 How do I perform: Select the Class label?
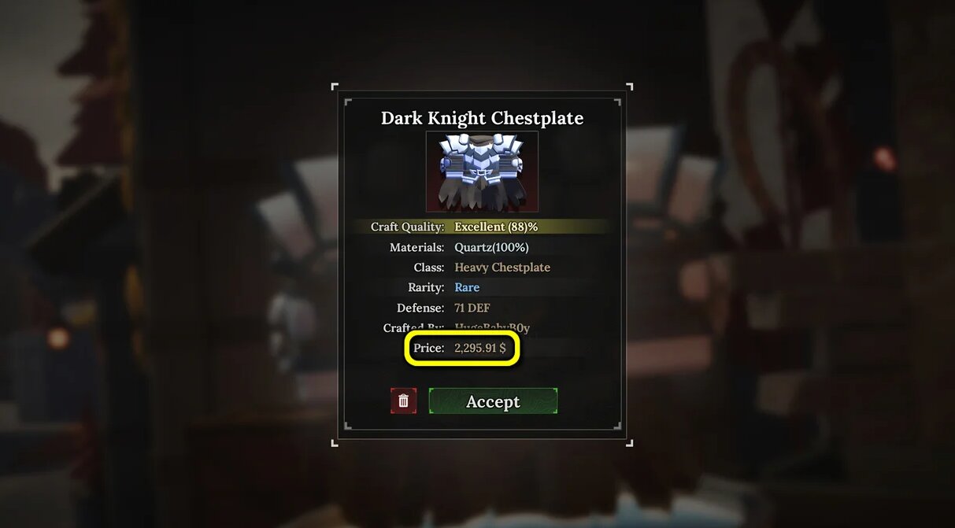[x=429, y=268]
